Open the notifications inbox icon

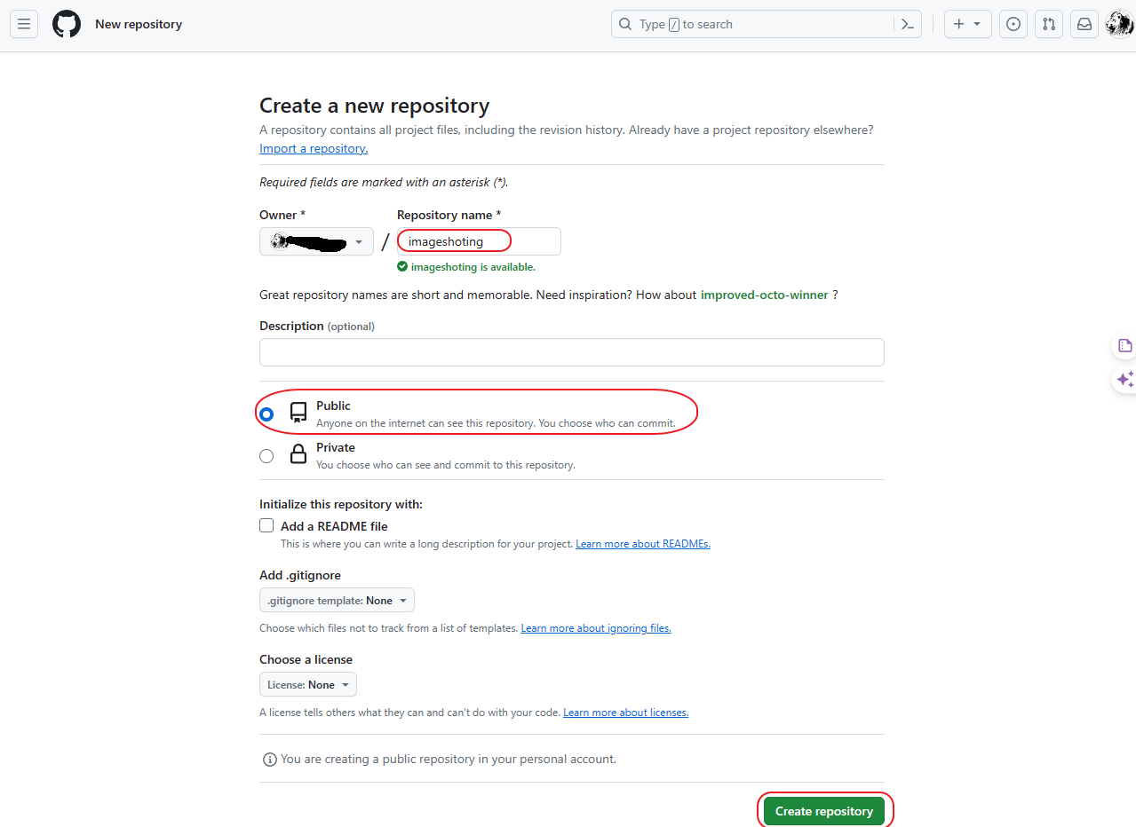tap(1084, 24)
